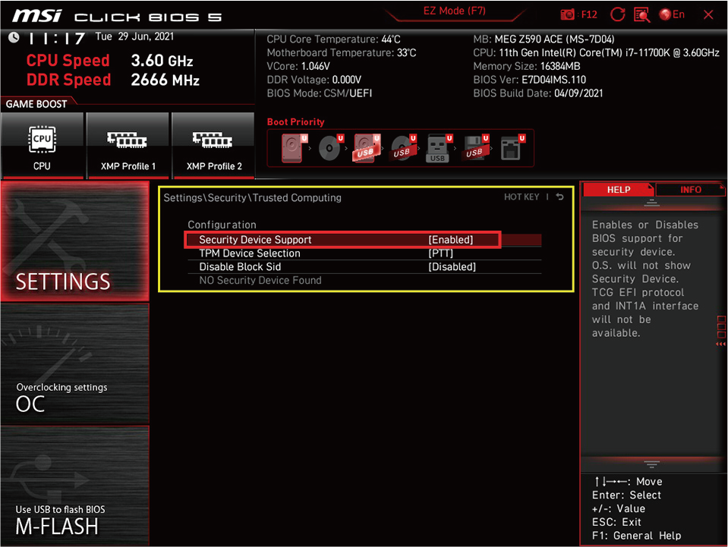Select the Disable Block Sid row
728x547 pixels.
[364, 266]
